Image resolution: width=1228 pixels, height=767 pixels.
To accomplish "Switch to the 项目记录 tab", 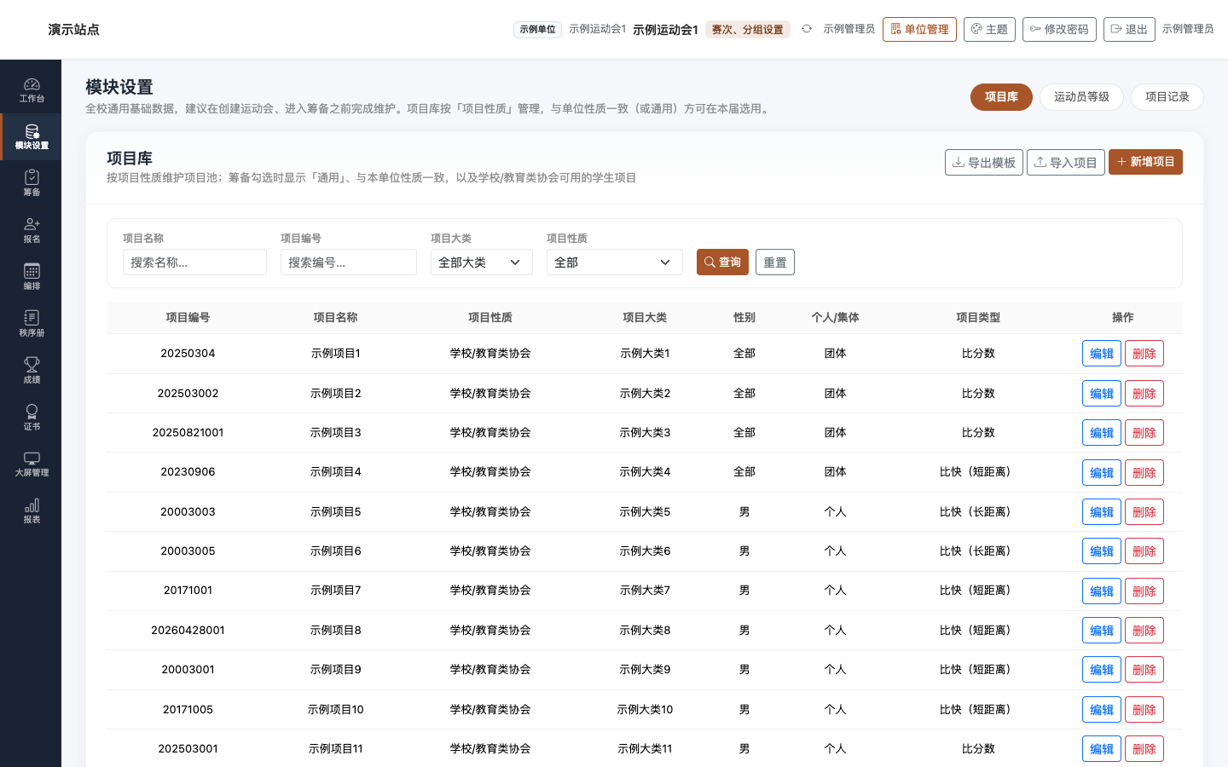I will point(1167,97).
